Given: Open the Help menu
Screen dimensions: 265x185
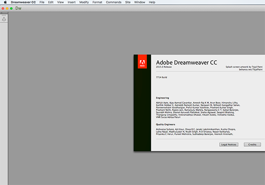Looking at the screenshot, I should pyautogui.click(x=152, y=2).
